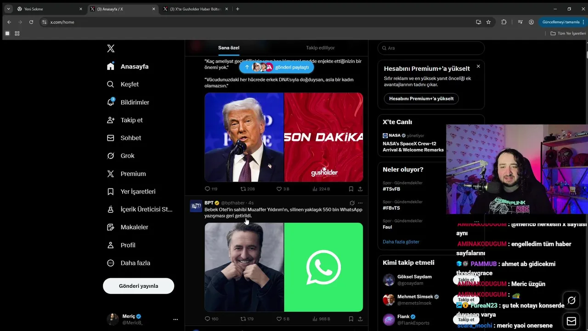Repost BPT post with 179 reposts

[x=247, y=319]
